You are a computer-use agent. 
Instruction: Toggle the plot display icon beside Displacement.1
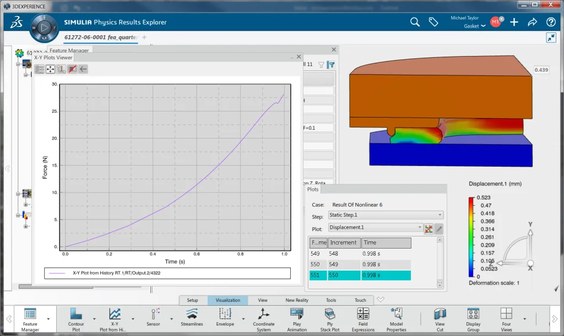click(x=429, y=228)
